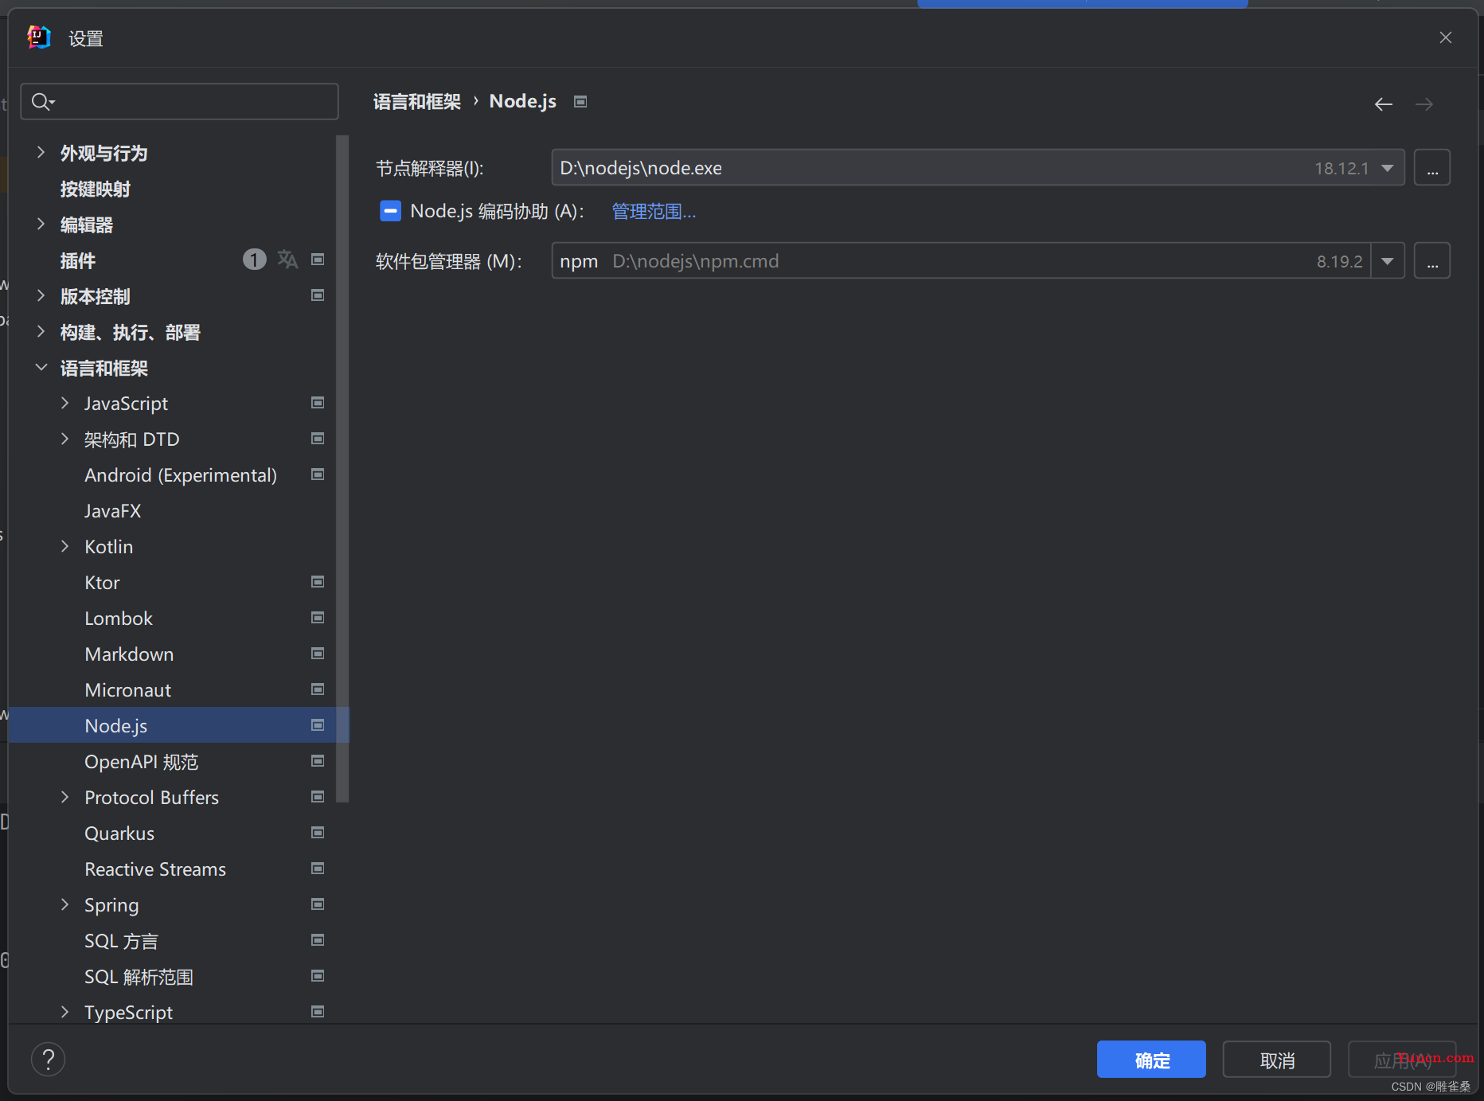Viewport: 1484px width, 1101px height.
Task: Click project icon on Ktor row
Action: 318,582
